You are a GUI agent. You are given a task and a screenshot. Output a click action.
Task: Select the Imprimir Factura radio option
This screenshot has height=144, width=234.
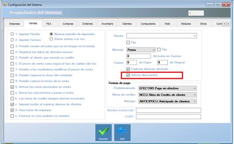12,40
